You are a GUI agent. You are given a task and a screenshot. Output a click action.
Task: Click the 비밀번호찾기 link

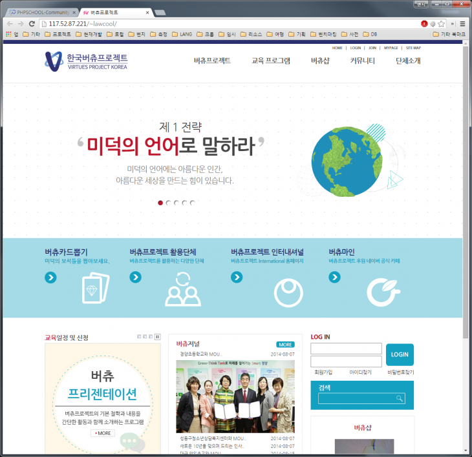[x=401, y=372]
